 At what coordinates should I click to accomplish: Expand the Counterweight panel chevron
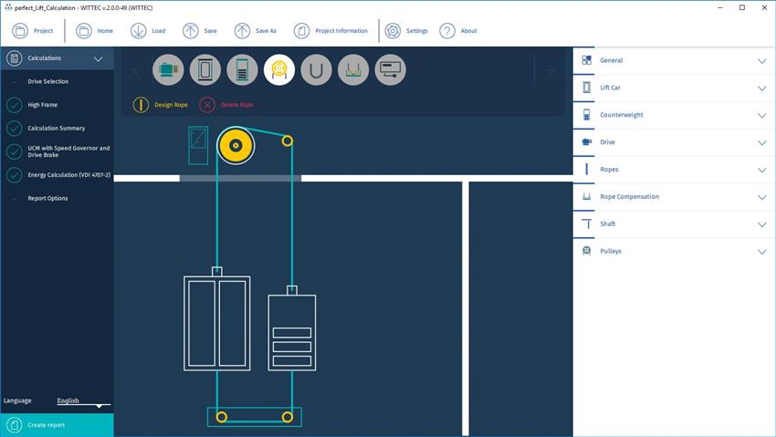pyautogui.click(x=761, y=116)
